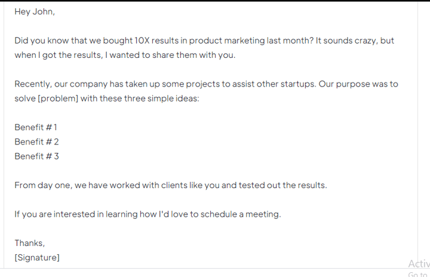Place cursor on the [problem] placeholder

(x=58, y=99)
